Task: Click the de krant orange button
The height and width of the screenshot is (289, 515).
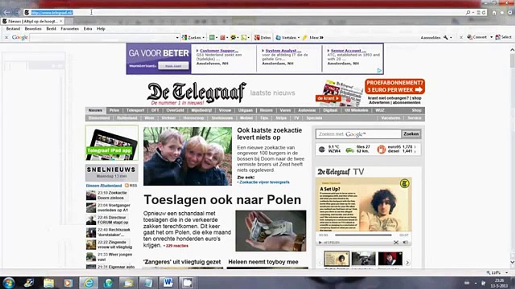Action: click(x=328, y=98)
